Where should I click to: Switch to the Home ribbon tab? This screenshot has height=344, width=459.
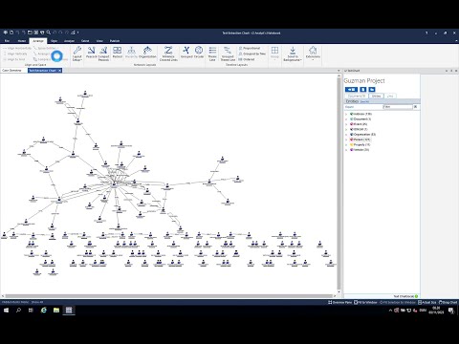click(22, 41)
